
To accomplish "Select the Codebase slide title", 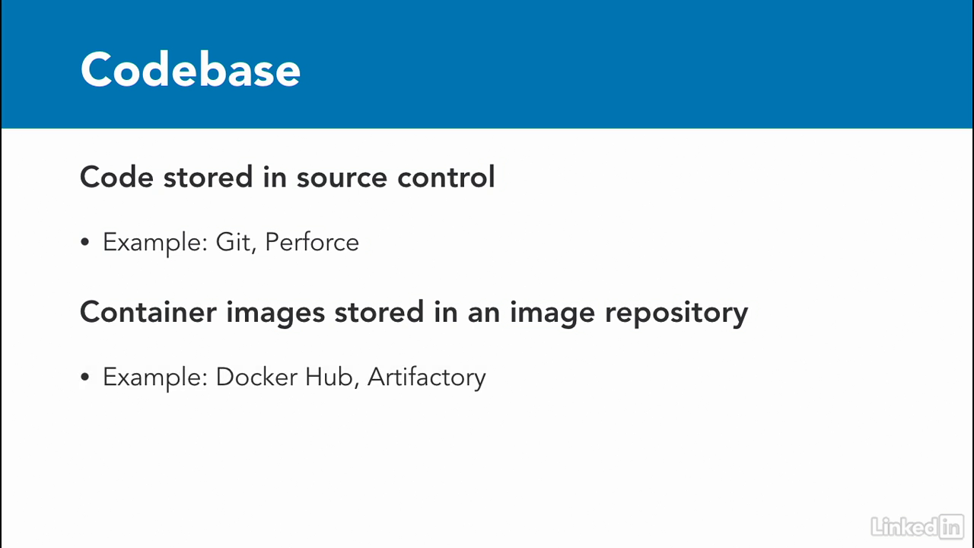I will tap(190, 70).
